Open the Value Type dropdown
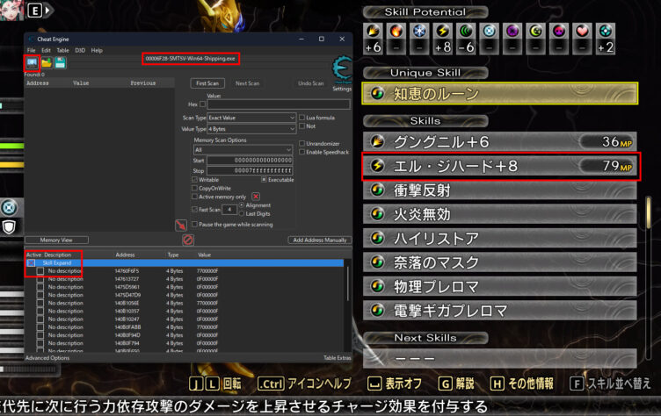This screenshot has width=661, height=416. 251,128
